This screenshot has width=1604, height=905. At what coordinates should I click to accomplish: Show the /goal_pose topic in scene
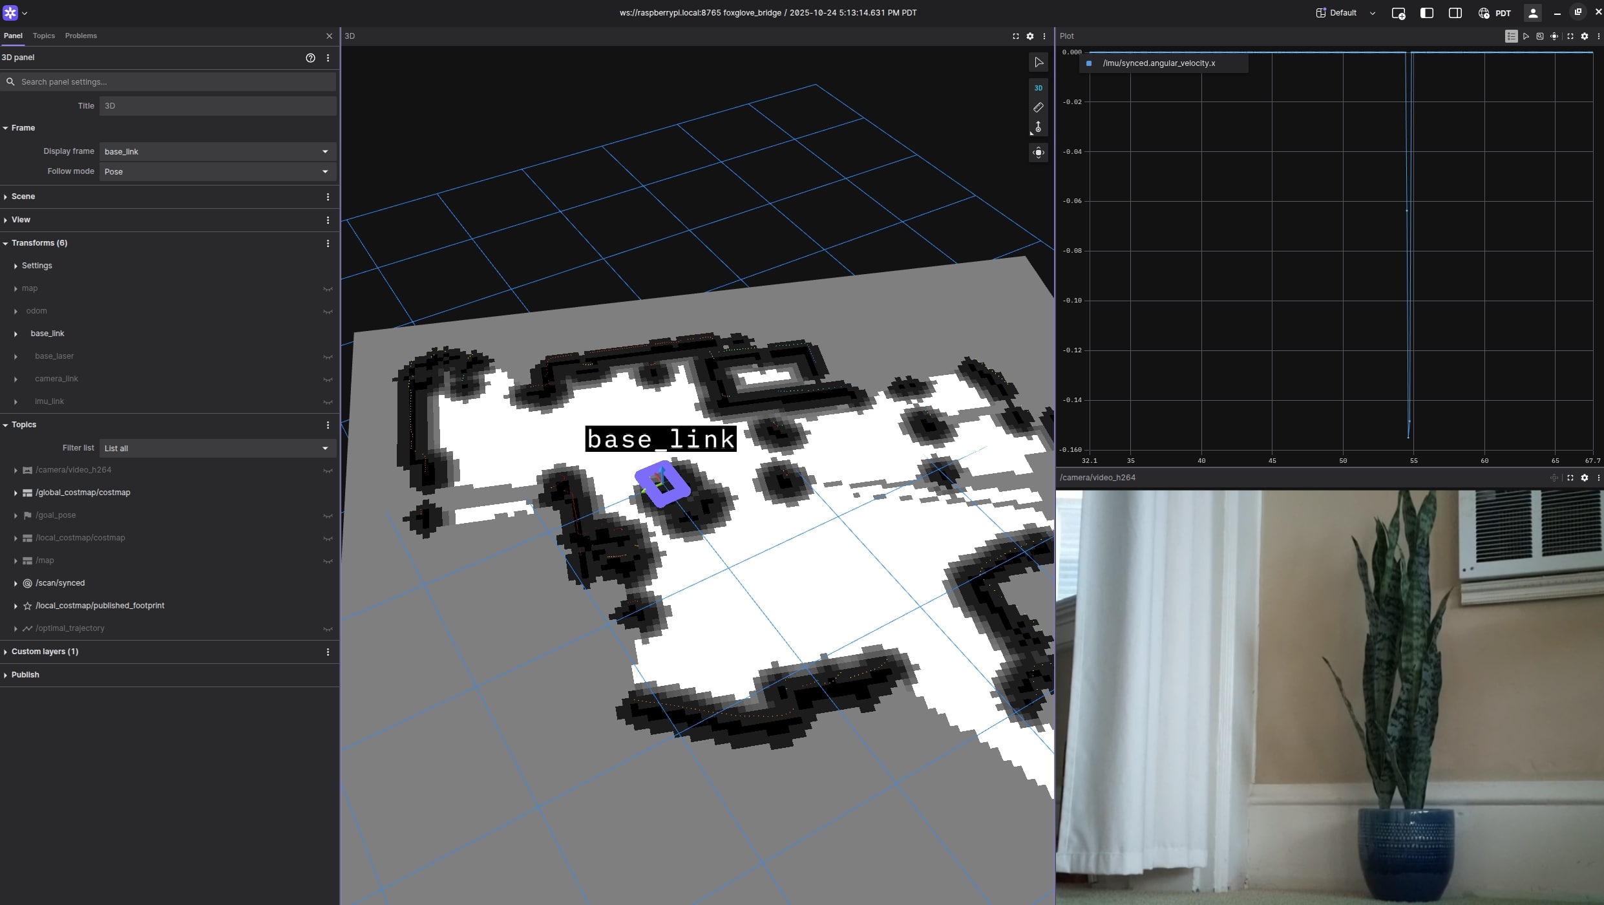point(328,516)
